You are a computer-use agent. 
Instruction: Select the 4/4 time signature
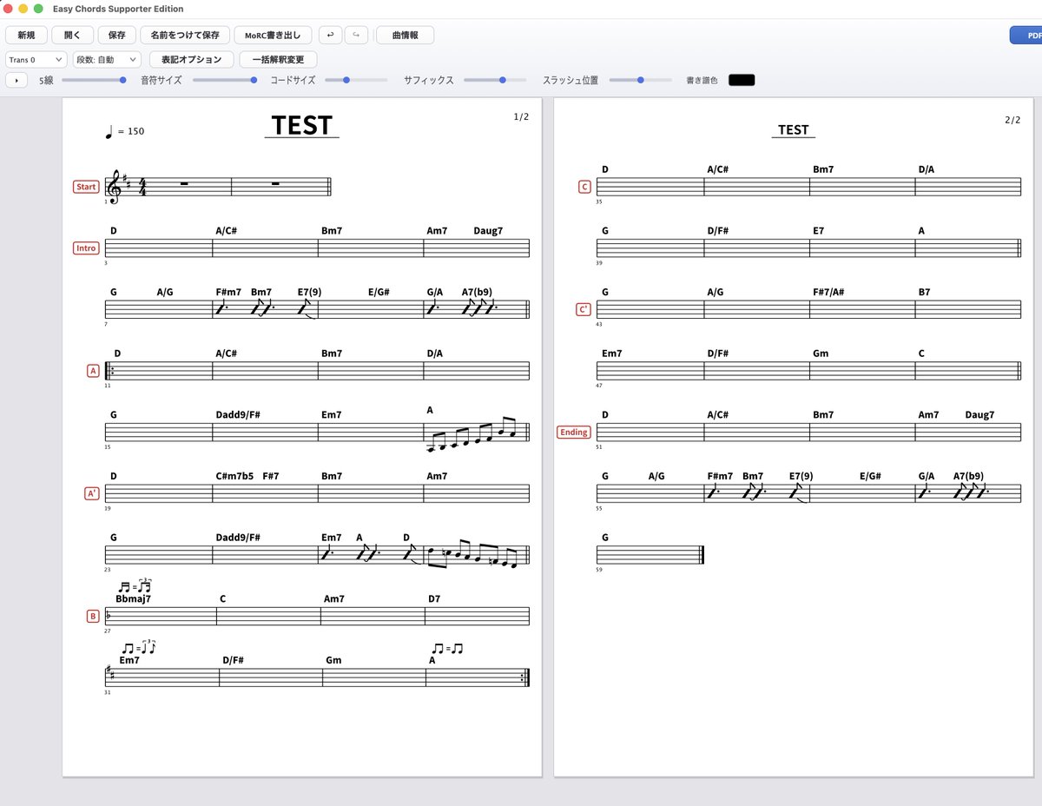(x=142, y=187)
